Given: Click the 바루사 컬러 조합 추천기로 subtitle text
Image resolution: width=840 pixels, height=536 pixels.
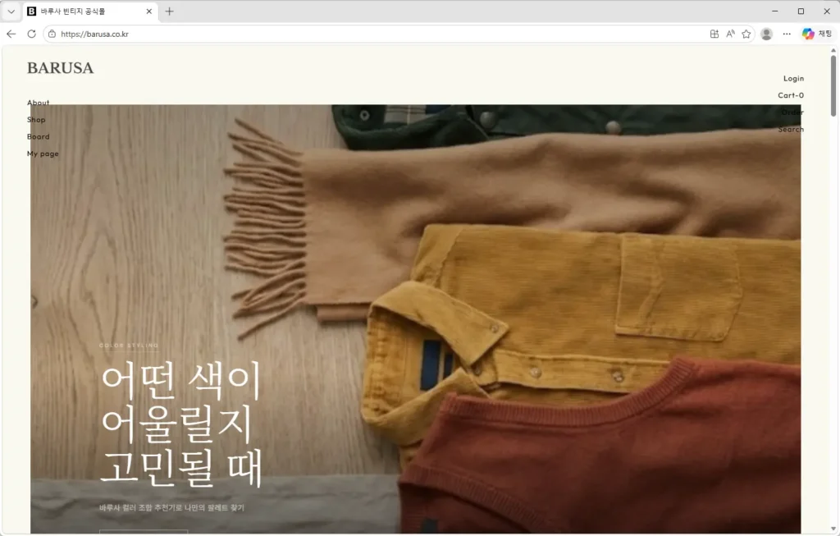Looking at the screenshot, I should click(x=171, y=507).
